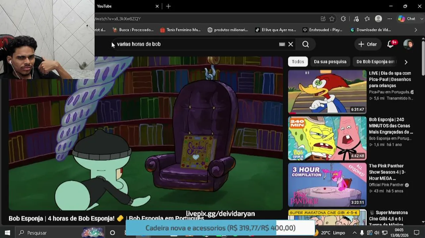
Task: Open the Busca : Processado bookmark
Action: pos(133,30)
